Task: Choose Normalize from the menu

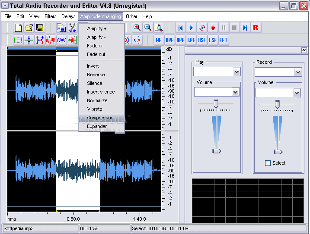Action: (x=102, y=100)
